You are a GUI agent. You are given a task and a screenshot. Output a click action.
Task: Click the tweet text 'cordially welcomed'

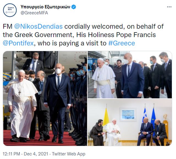pyautogui.click(x=94, y=27)
